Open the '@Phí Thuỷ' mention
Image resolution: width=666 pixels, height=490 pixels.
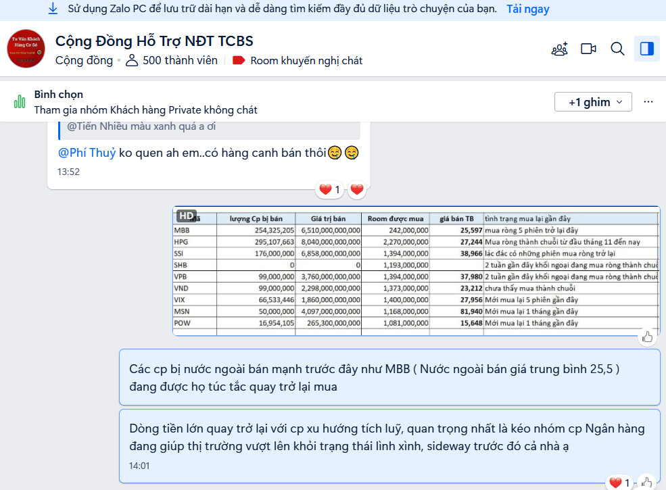87,153
